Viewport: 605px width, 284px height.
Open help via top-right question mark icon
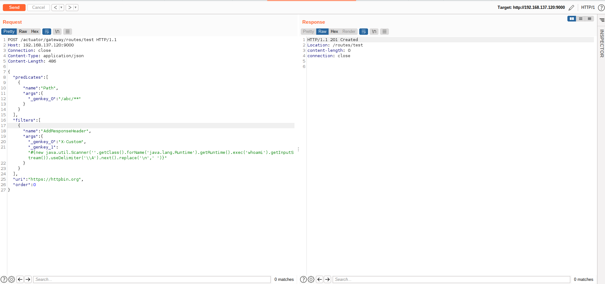[x=601, y=8]
